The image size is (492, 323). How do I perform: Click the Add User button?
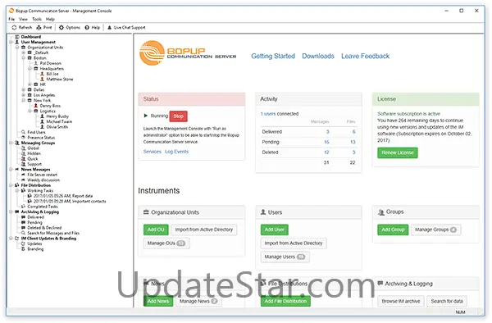coord(274,230)
